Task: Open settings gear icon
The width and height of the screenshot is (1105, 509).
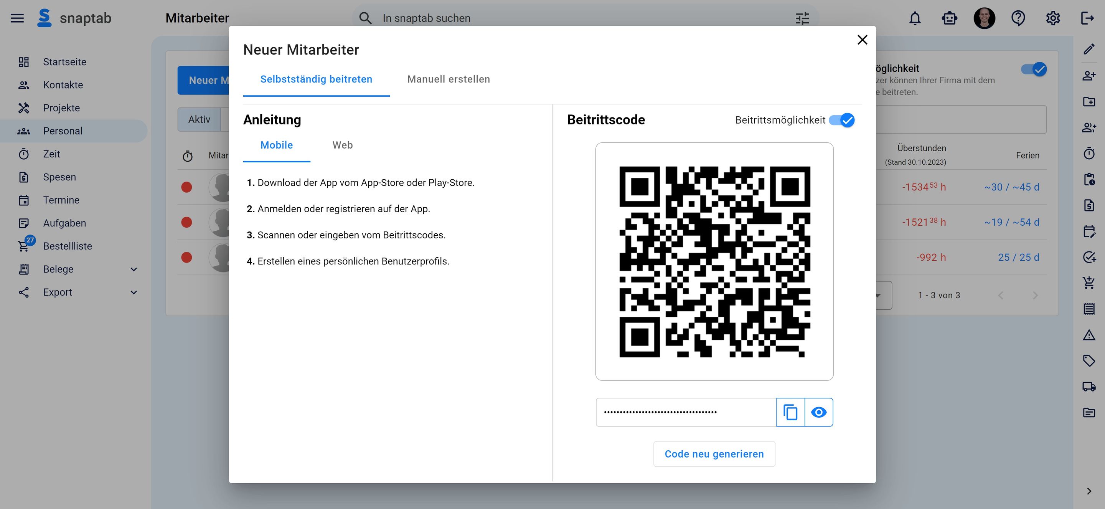Action: pyautogui.click(x=1053, y=18)
